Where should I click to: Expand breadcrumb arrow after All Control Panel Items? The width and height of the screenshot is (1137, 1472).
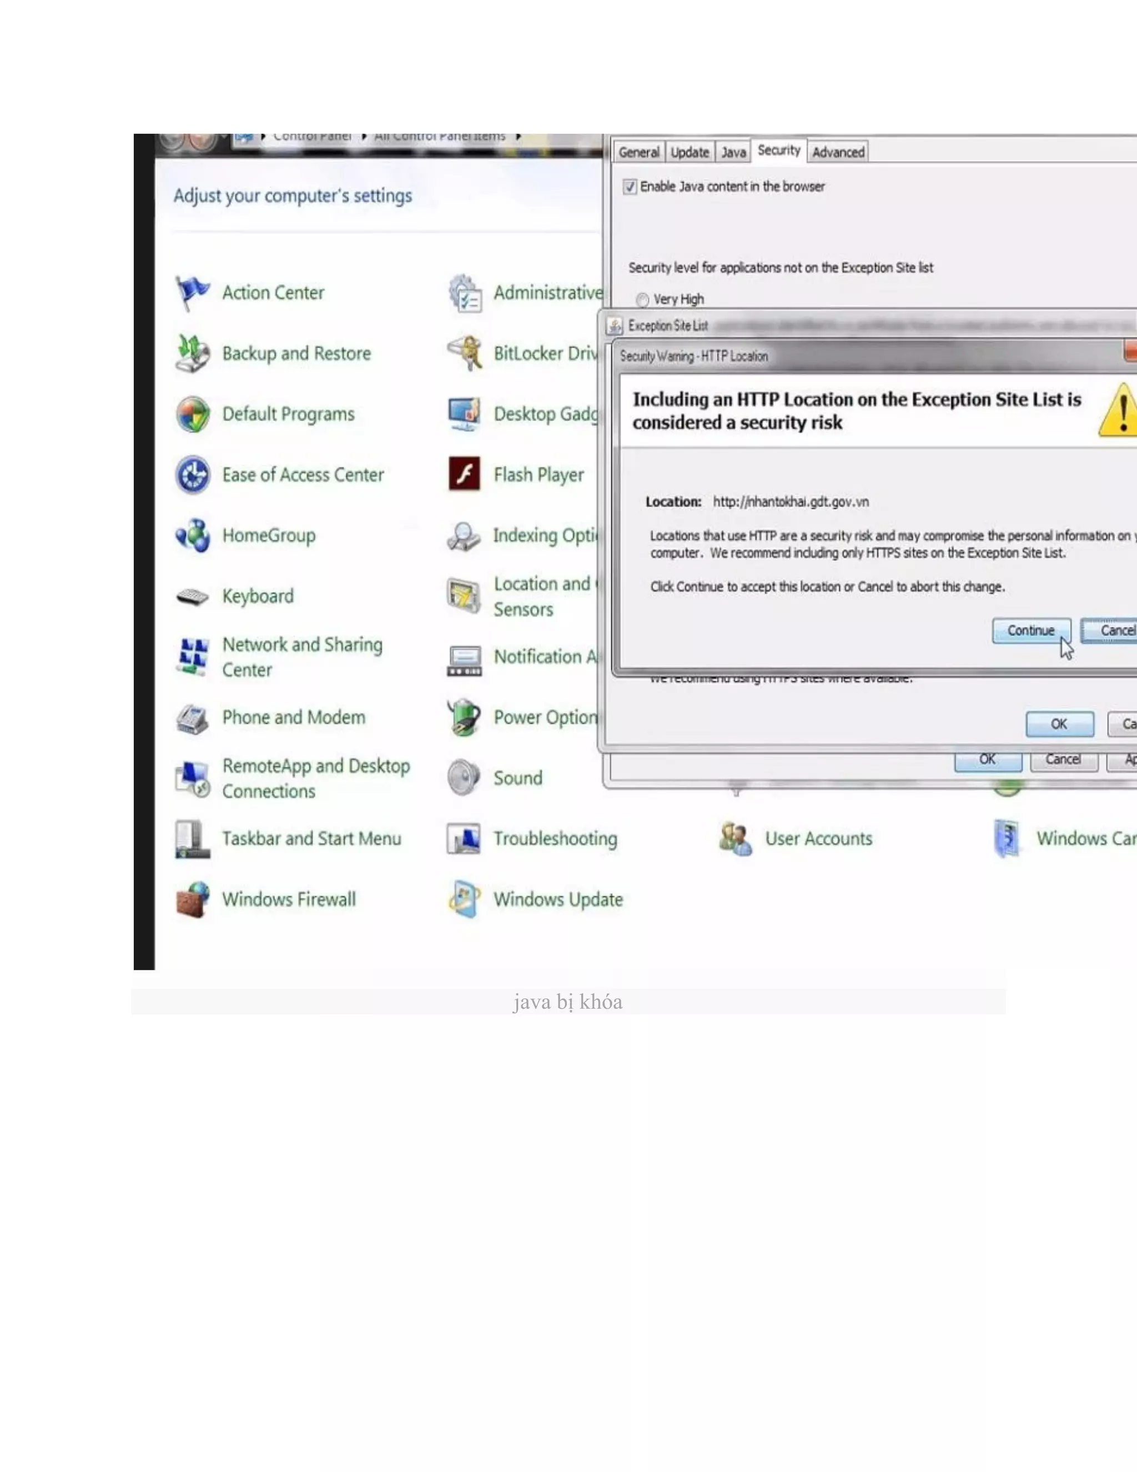(518, 137)
